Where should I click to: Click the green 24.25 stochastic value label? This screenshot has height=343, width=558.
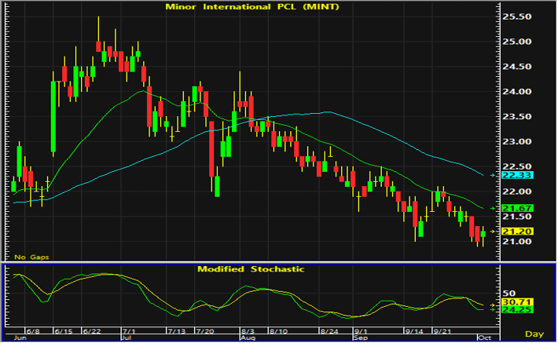coord(517,310)
